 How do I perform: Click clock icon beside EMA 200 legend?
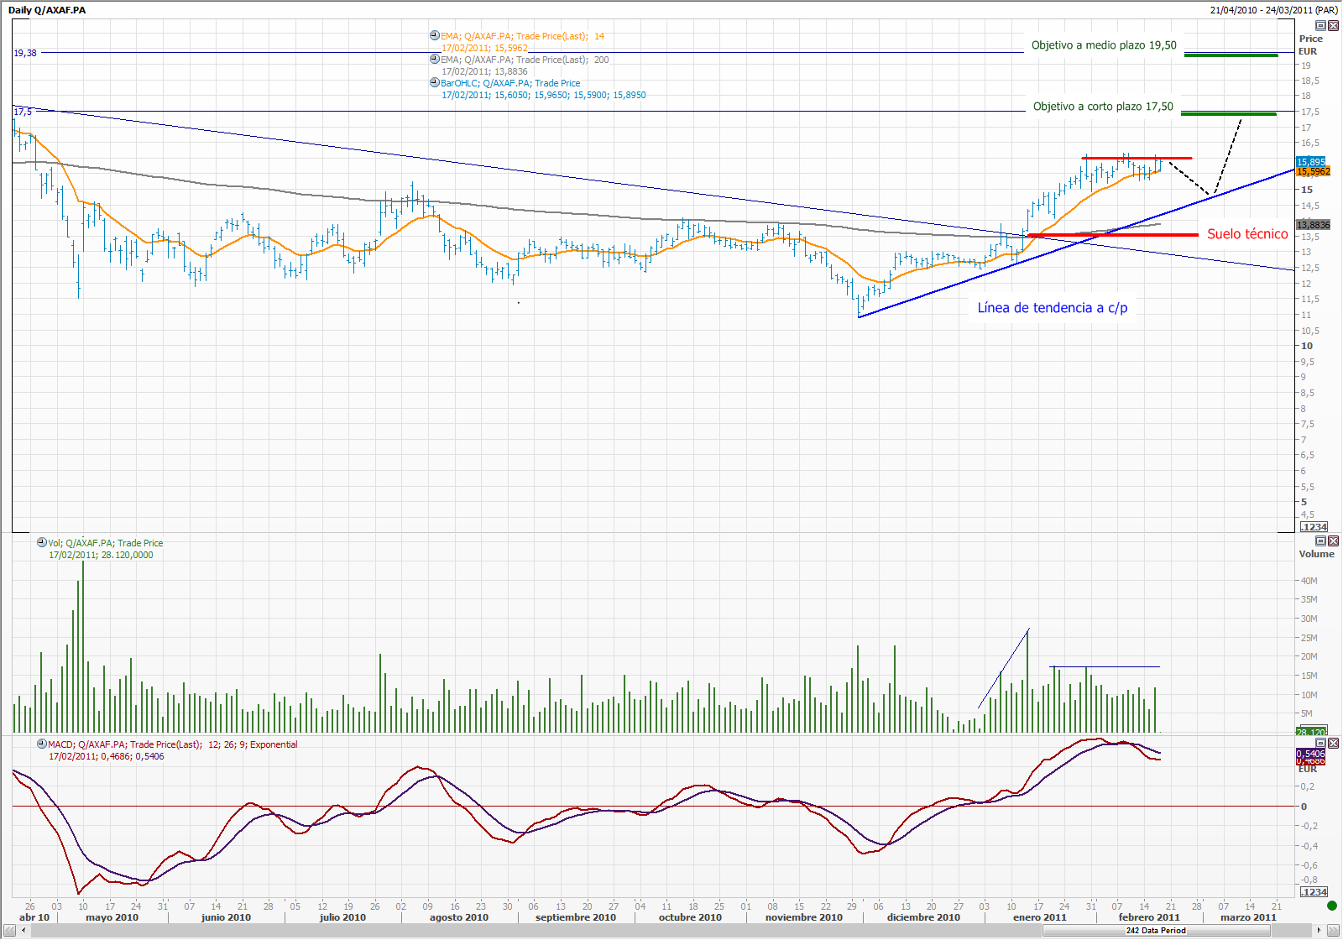coord(435,60)
